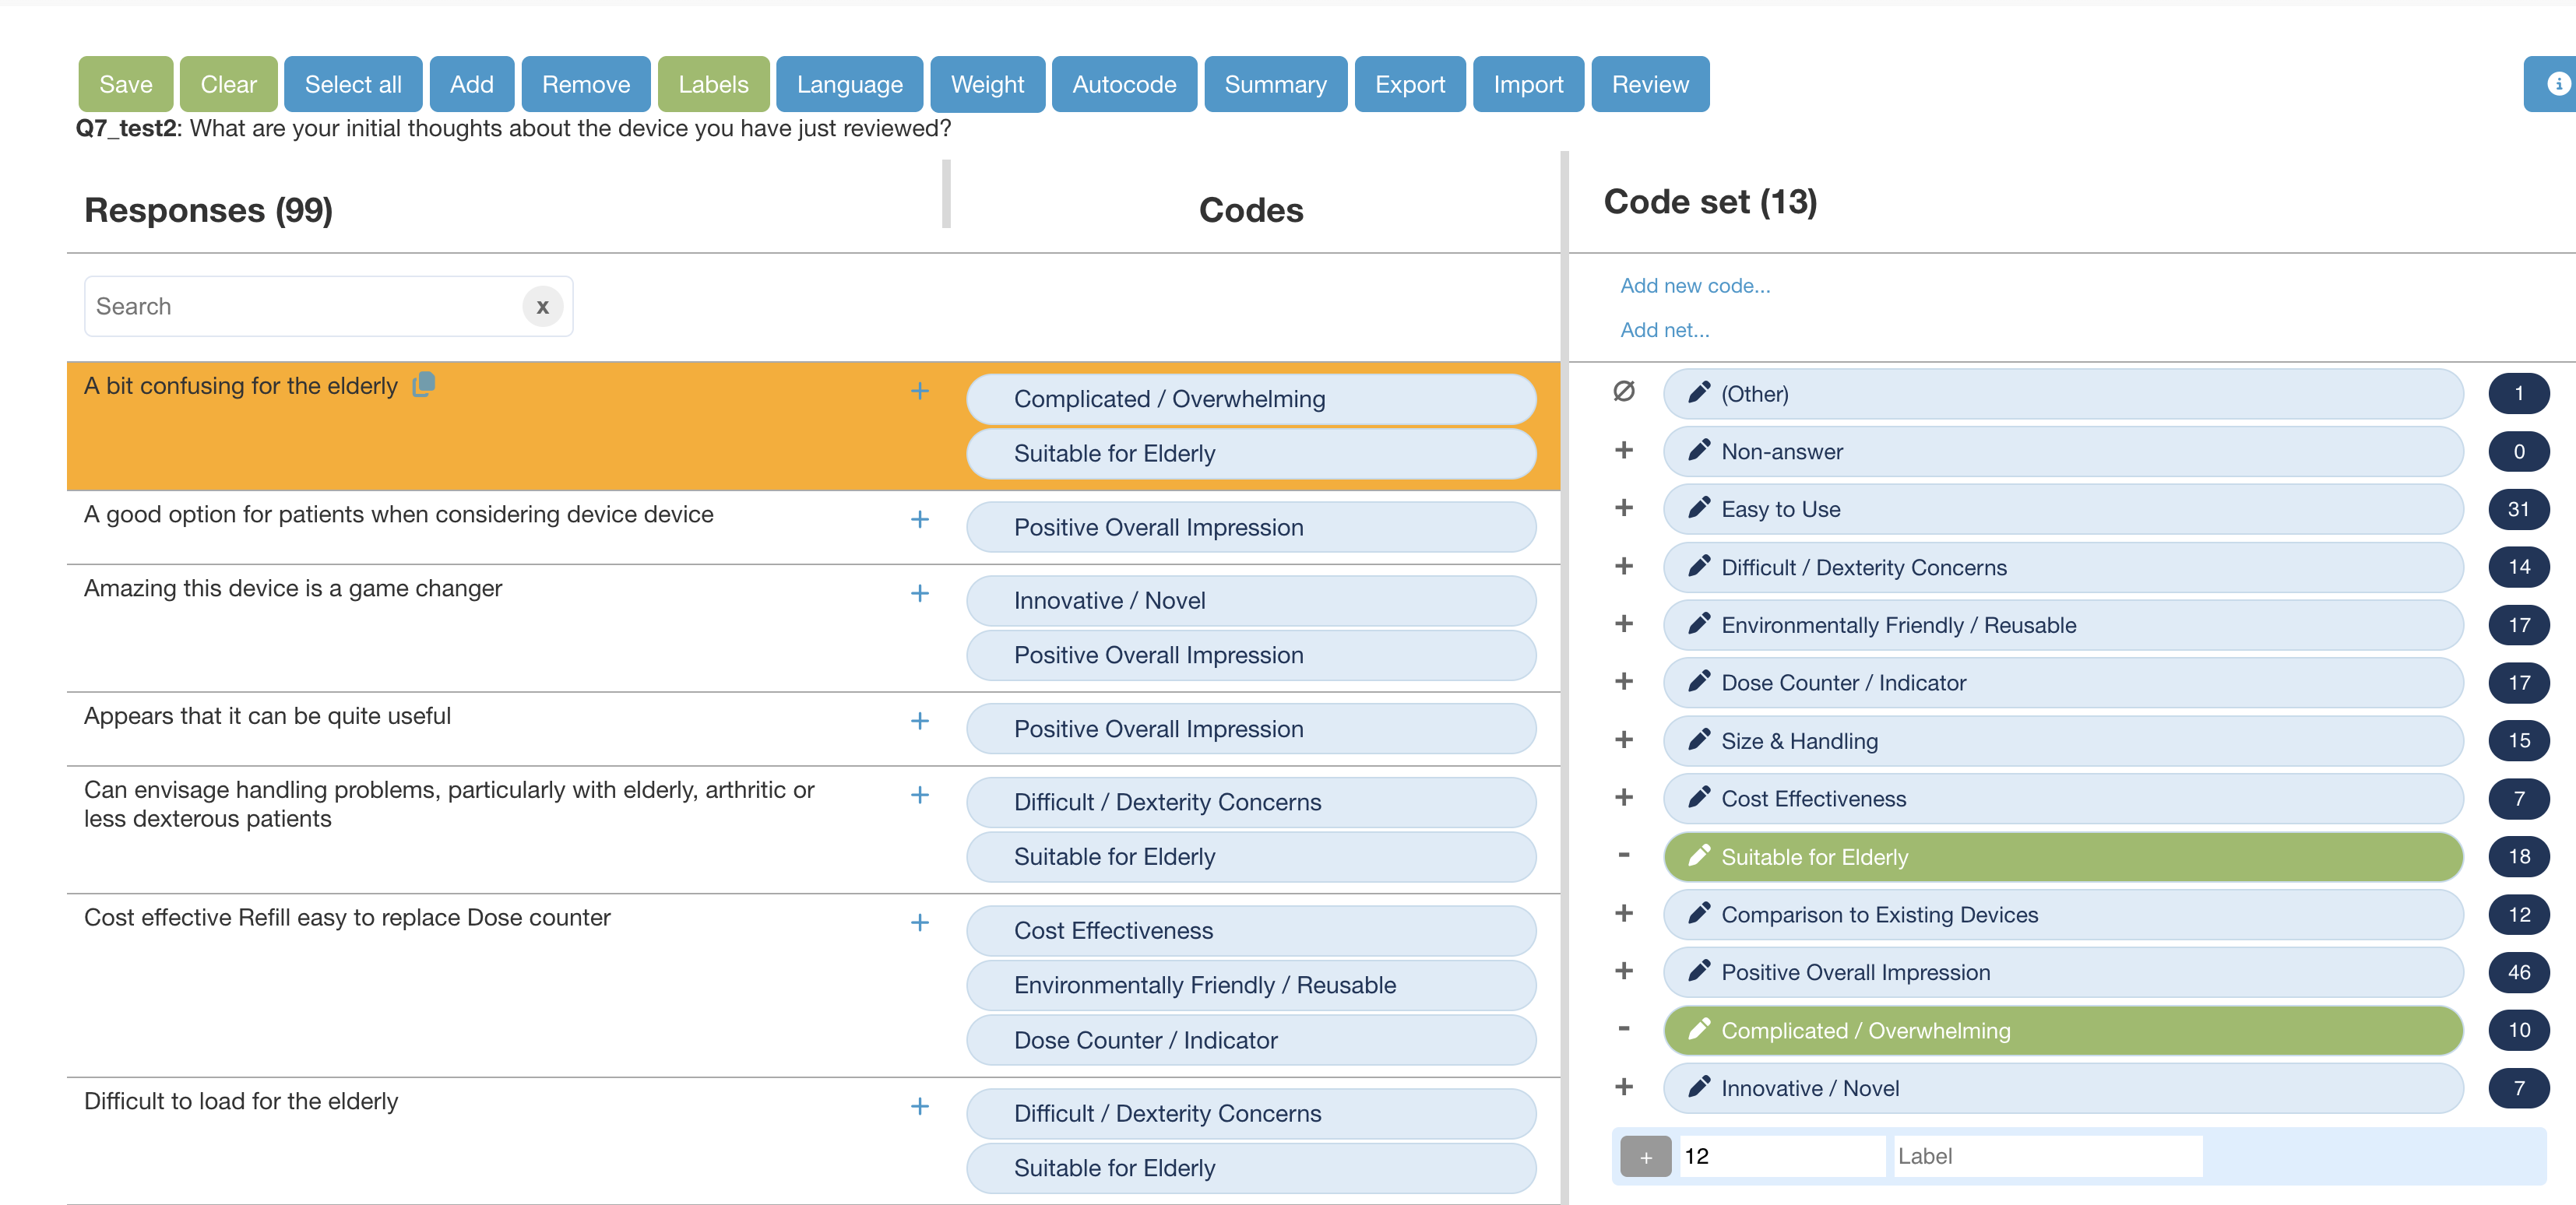Toggle plus next to Dose Counter / Indicator
The height and width of the screenshot is (1205, 2576).
(x=1624, y=682)
